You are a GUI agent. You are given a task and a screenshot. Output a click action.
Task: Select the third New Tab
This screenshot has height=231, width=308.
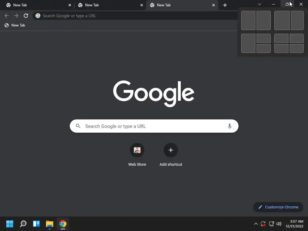[x=182, y=5]
